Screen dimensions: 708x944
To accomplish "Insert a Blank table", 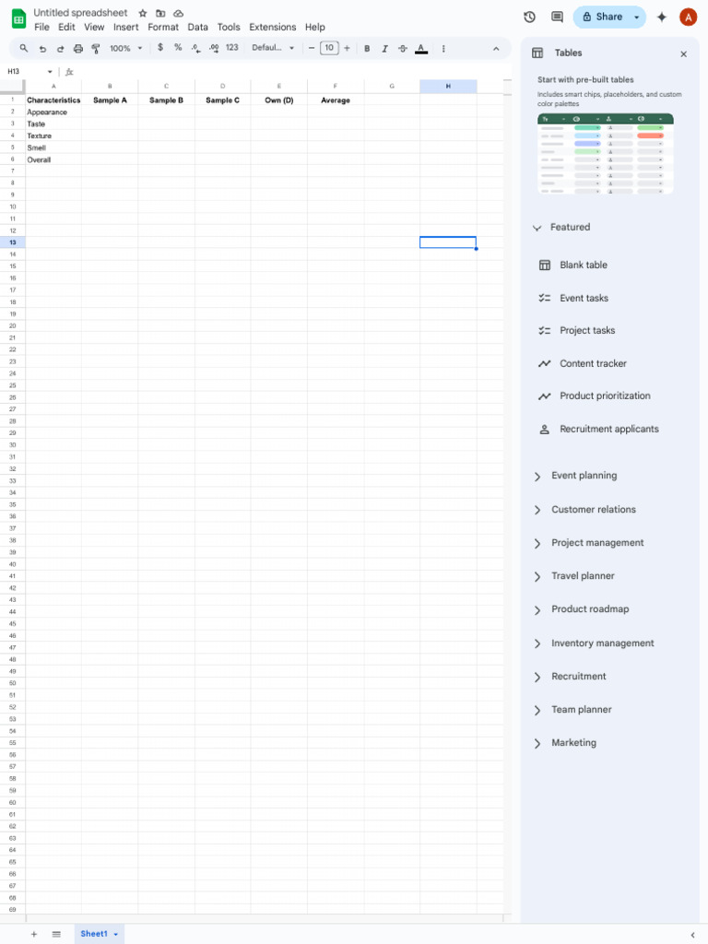I will [573, 265].
